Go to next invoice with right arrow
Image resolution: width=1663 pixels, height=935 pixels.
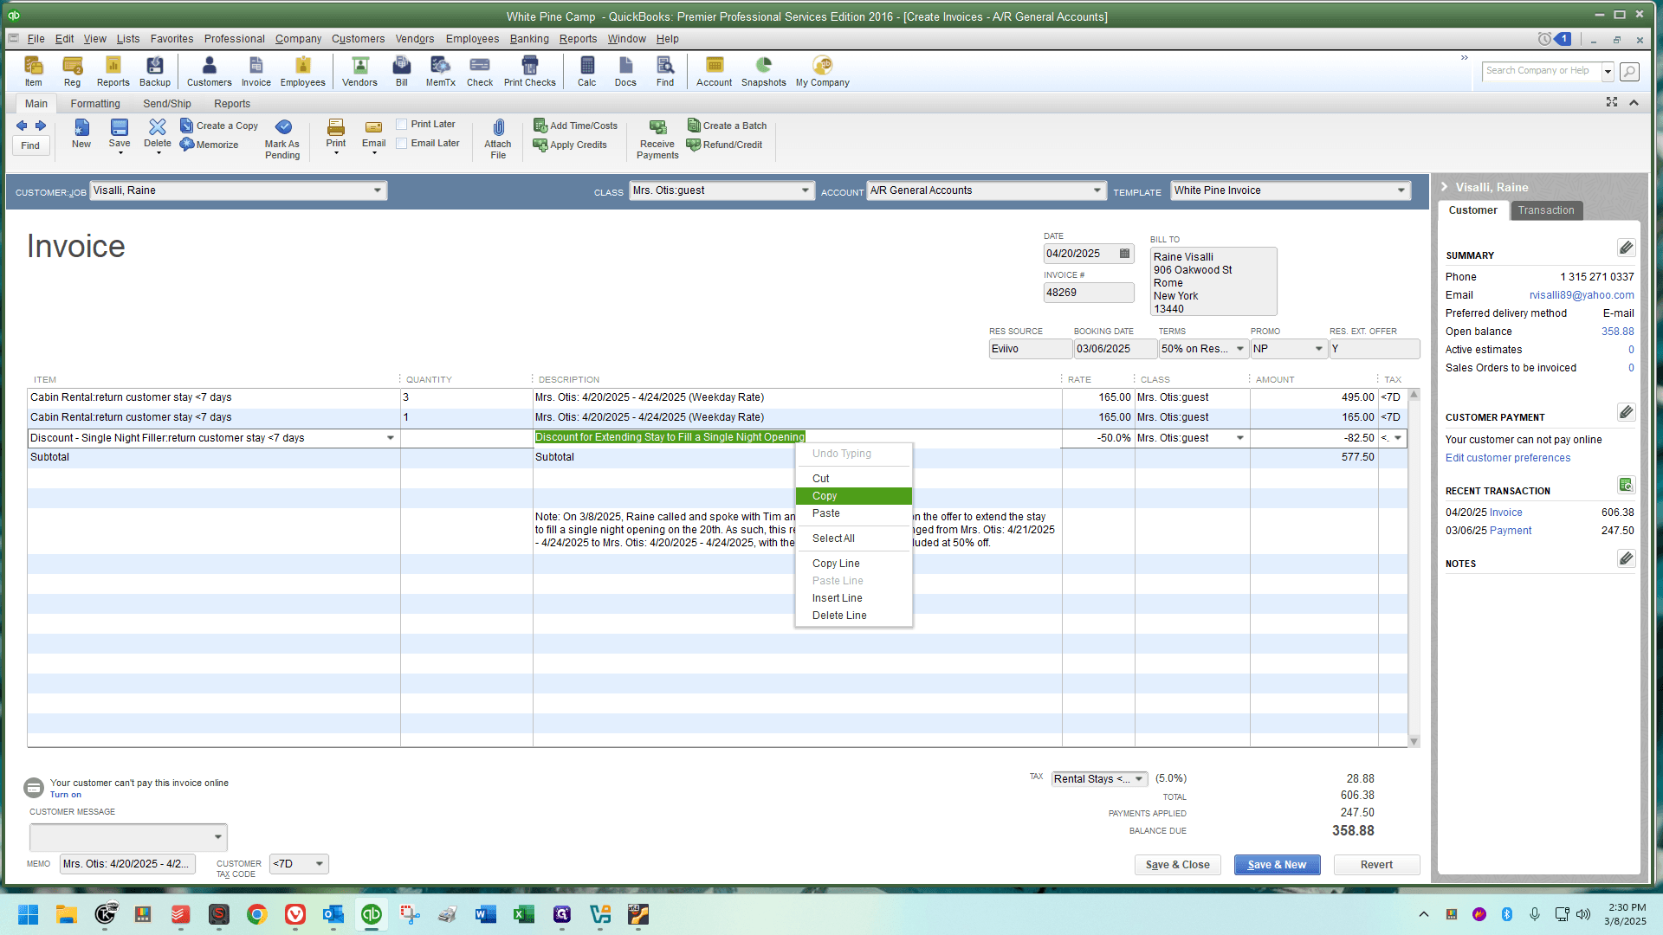(x=41, y=126)
